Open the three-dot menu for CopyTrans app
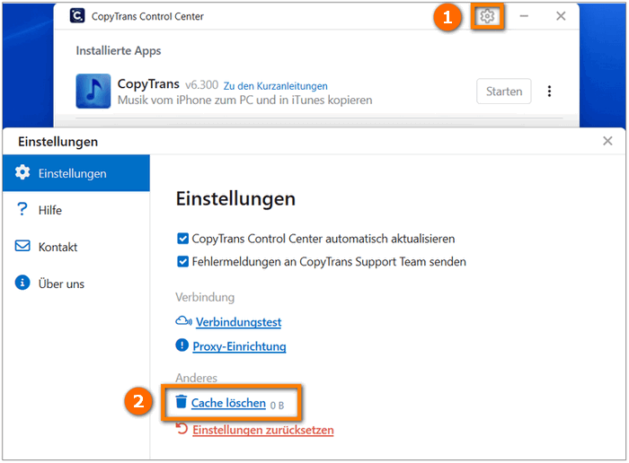 pos(549,92)
